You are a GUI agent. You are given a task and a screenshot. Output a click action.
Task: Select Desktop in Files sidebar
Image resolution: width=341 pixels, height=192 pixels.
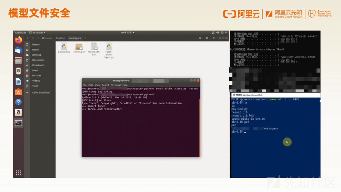tap(37, 55)
